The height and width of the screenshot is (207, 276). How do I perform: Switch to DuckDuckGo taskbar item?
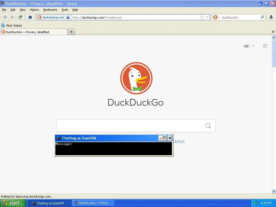tap(93, 203)
